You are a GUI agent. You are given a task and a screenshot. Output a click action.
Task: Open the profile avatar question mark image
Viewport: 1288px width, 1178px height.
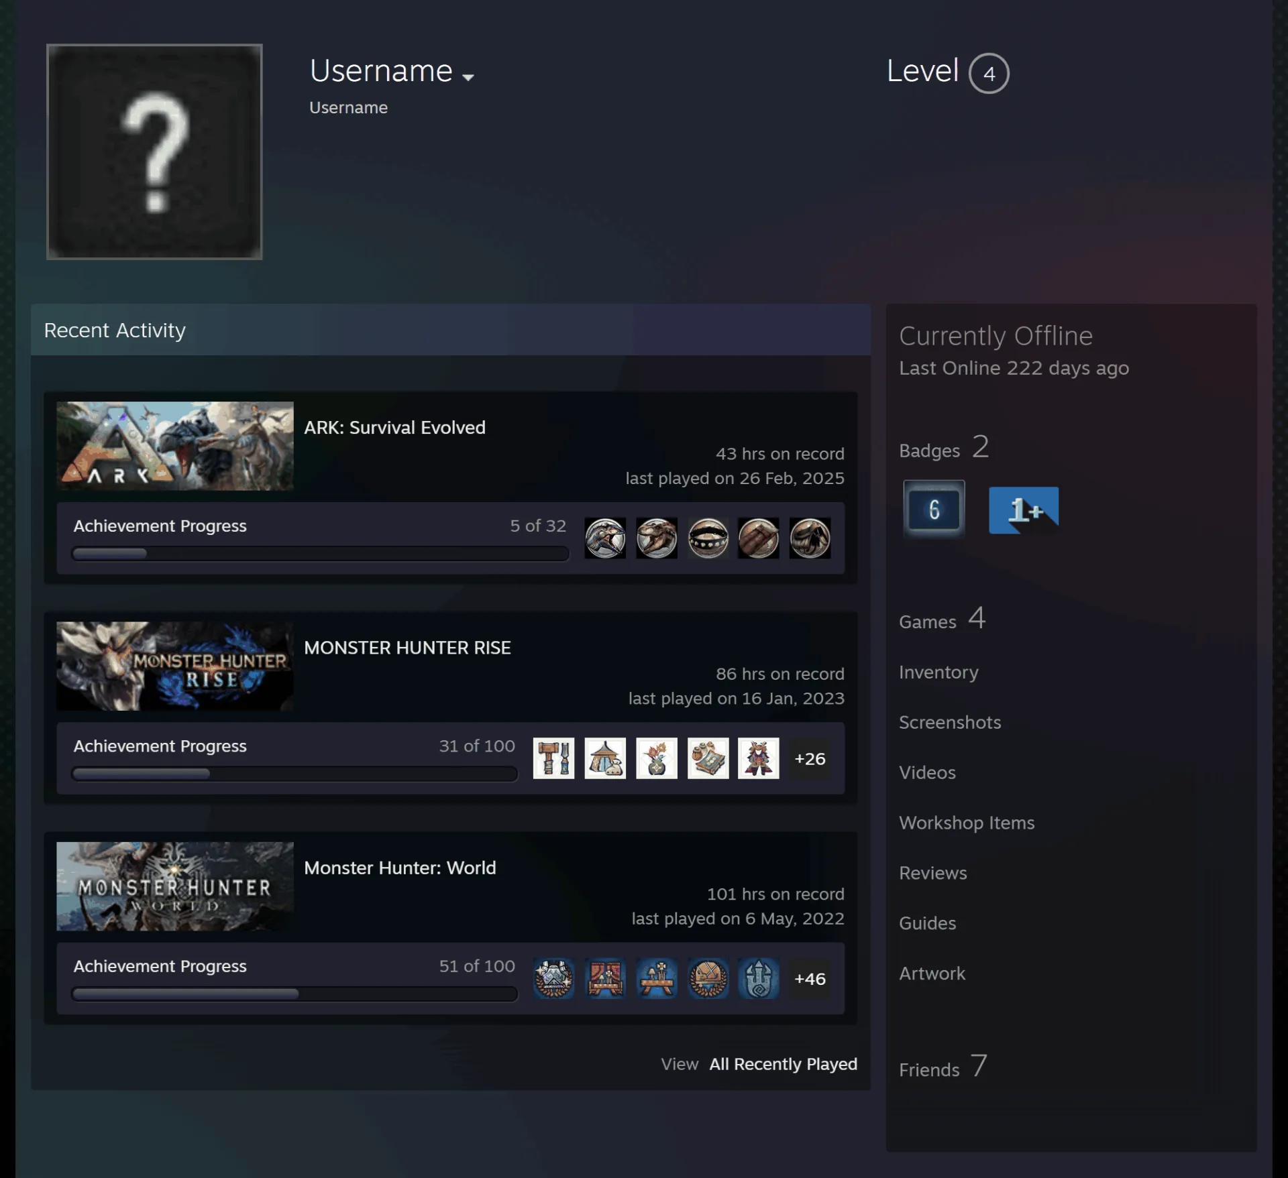point(154,152)
